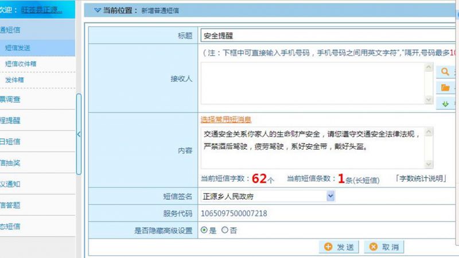
Task: Click the 字数统计说明 link
Action: tap(422, 178)
